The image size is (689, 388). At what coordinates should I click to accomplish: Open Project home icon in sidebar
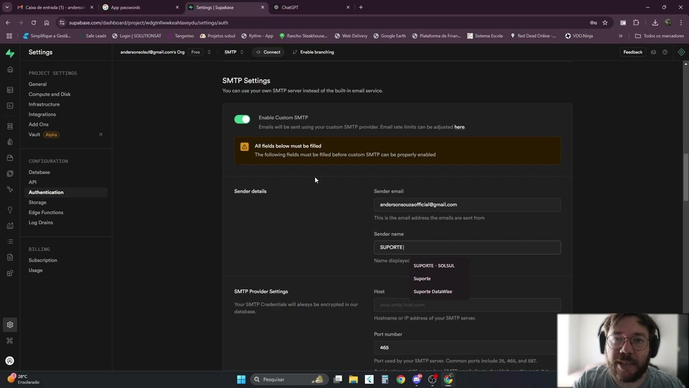pyautogui.click(x=10, y=70)
